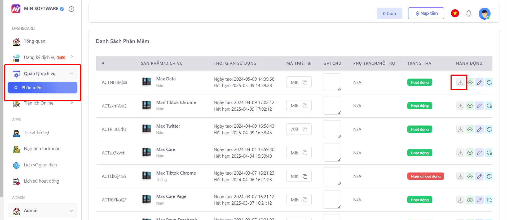Click Hoạt động status badge for Max Data
The image size is (507, 220).
click(x=420, y=82)
